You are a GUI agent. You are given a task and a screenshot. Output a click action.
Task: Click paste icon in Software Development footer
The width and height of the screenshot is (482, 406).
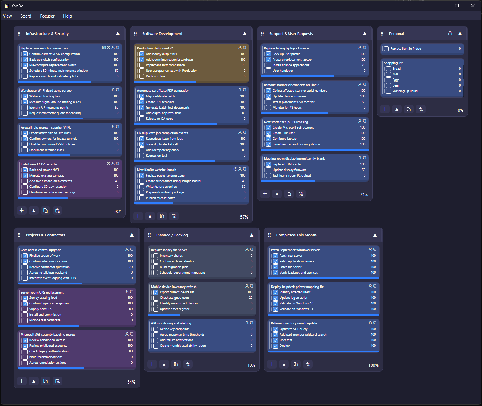point(174,216)
